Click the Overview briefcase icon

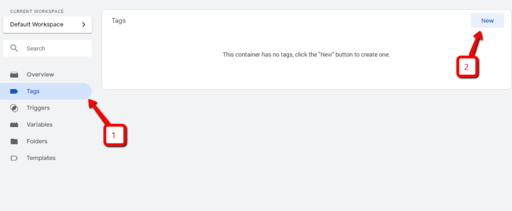click(x=14, y=74)
